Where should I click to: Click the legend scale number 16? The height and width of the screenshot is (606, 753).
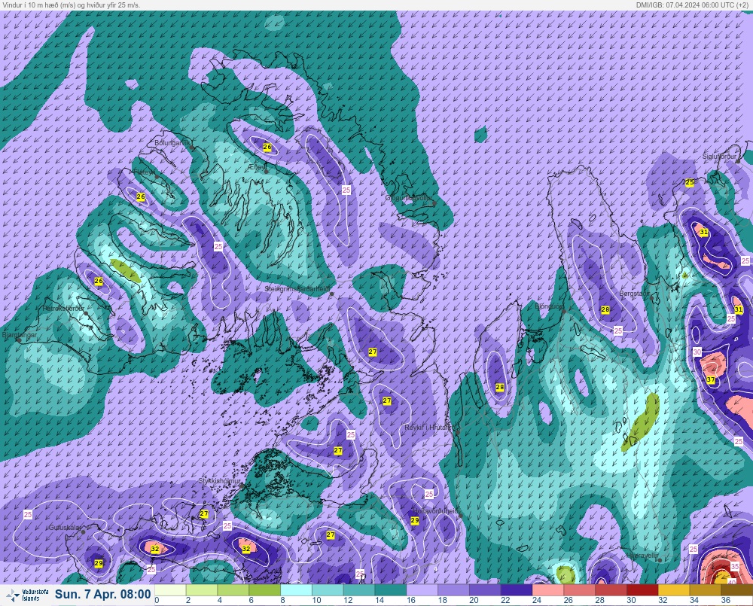410,600
